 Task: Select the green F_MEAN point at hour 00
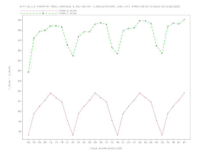click(28, 72)
